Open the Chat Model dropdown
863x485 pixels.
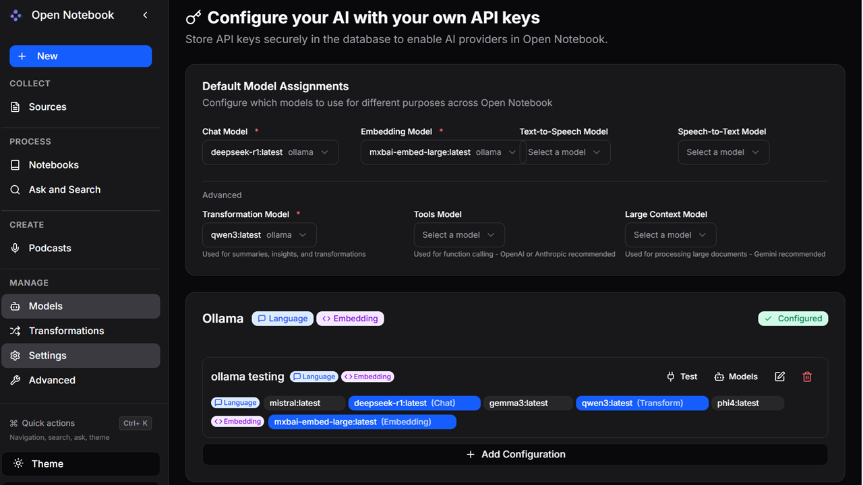pyautogui.click(x=270, y=152)
